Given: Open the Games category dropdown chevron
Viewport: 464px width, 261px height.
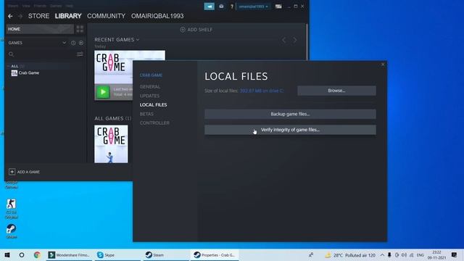Looking at the screenshot, I should (65, 43).
